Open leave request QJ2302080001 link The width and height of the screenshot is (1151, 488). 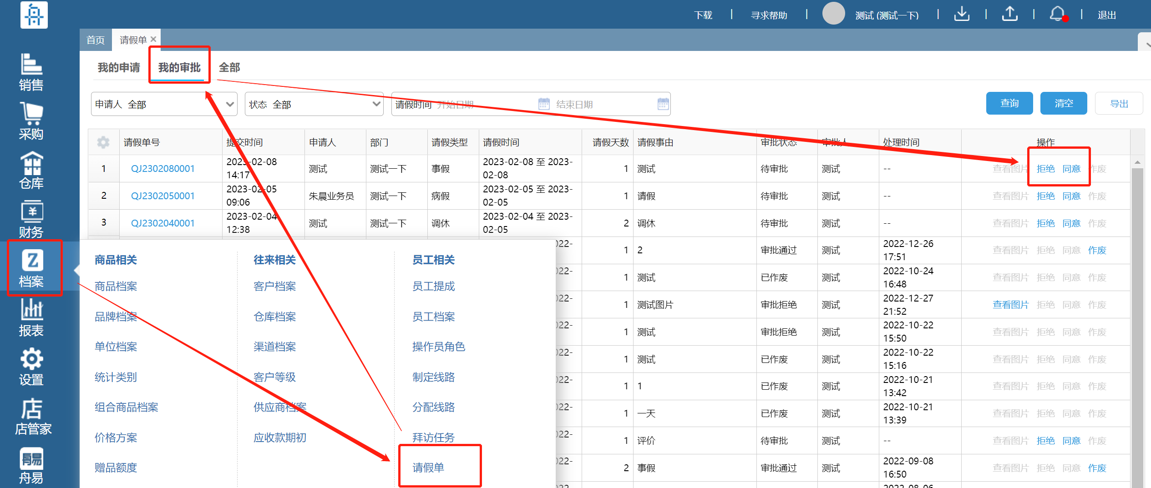(x=162, y=169)
